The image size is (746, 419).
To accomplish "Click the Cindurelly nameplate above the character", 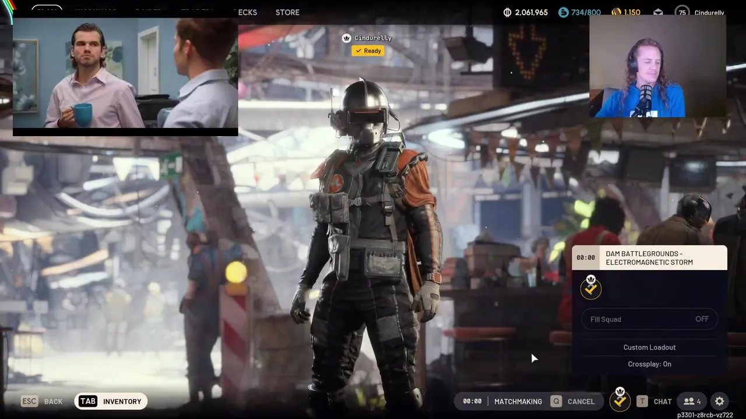I will (373, 38).
